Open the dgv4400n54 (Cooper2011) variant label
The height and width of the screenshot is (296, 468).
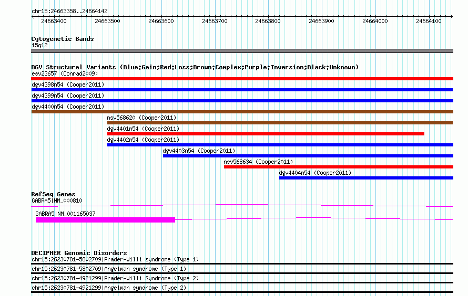pos(68,107)
